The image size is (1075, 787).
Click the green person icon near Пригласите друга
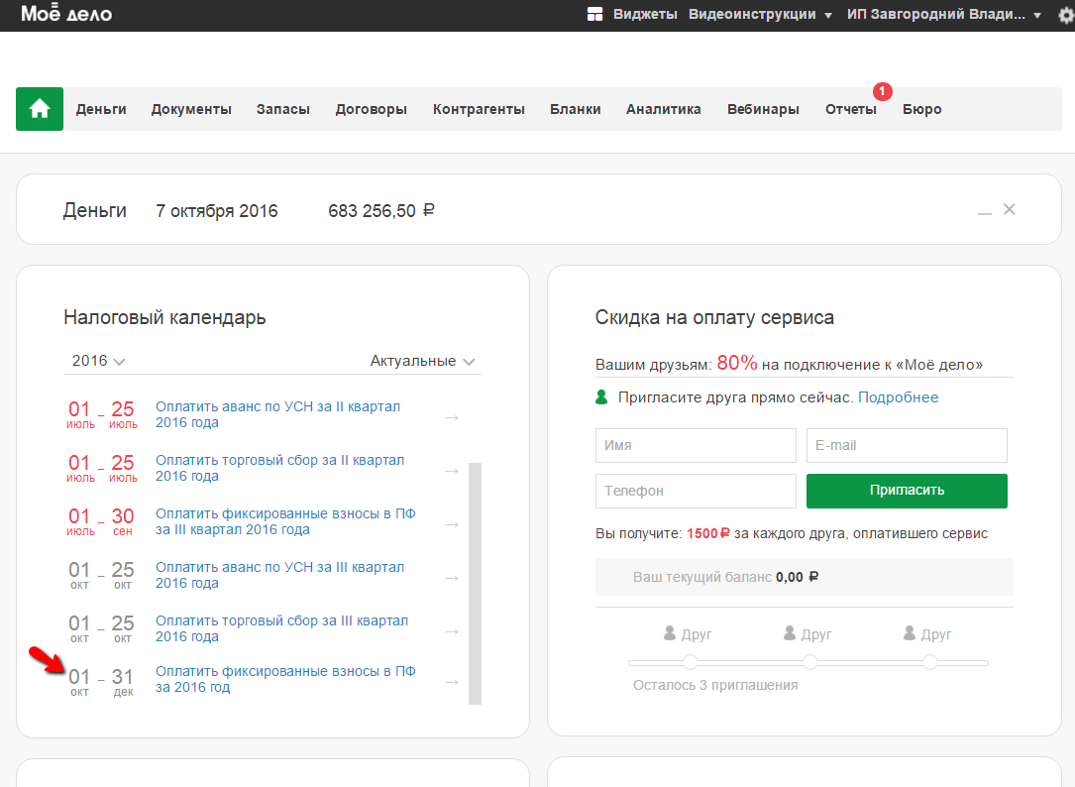pos(601,397)
